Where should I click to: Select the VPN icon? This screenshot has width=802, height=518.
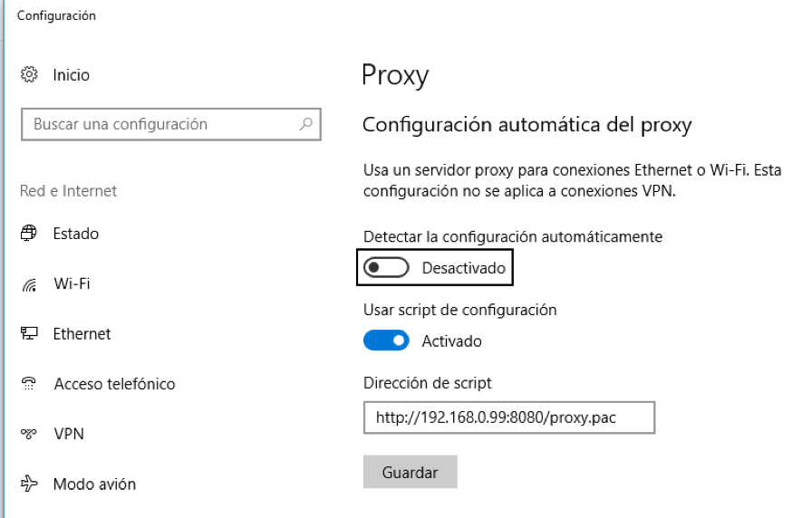[29, 434]
